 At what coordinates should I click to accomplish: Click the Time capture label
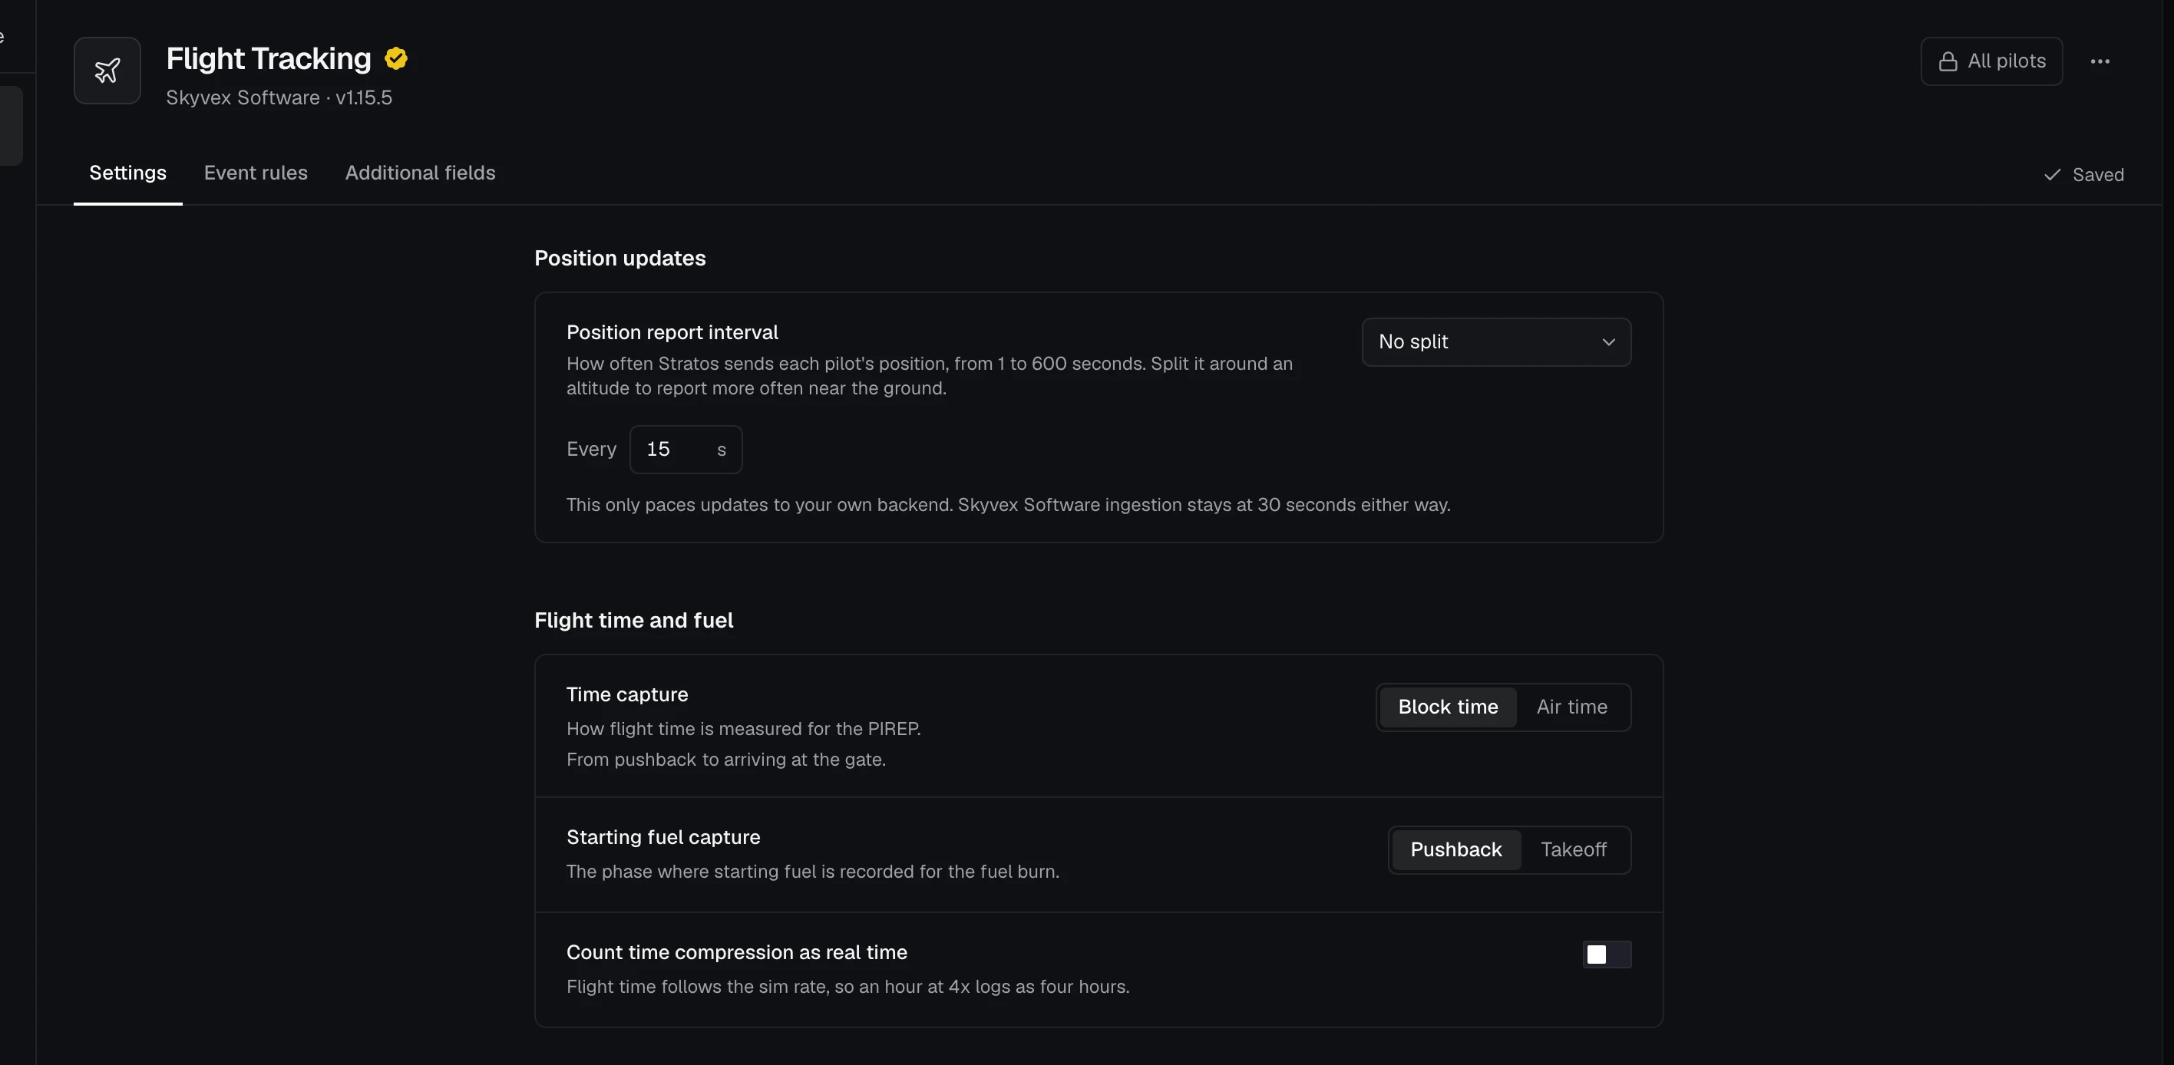[x=627, y=694]
